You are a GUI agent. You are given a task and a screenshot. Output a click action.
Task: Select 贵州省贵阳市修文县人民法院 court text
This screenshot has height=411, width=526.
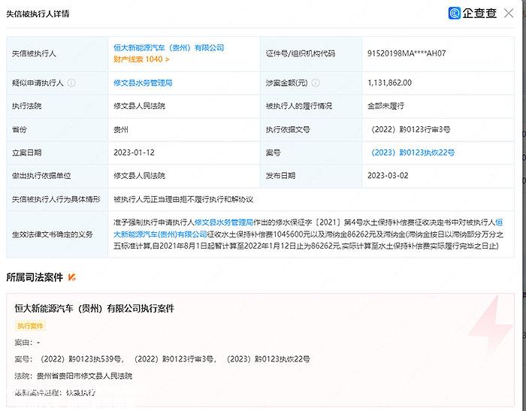pos(84,376)
